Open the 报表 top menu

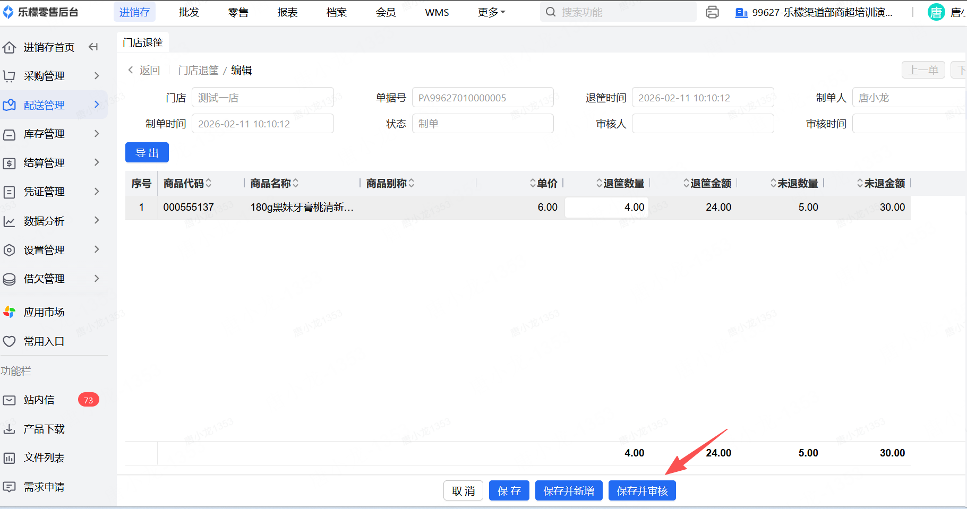(287, 12)
